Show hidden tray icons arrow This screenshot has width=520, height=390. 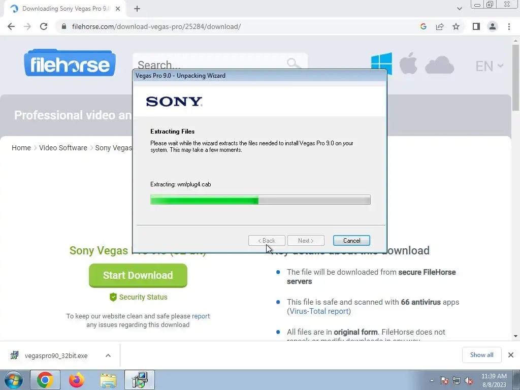point(432,380)
